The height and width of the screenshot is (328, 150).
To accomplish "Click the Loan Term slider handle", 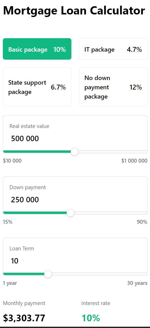I will click(x=48, y=274).
